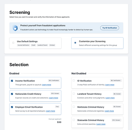The height and width of the screenshot is (130, 132).
Task: Follow Learn more under Employer Email Verification
Action: [51, 111]
